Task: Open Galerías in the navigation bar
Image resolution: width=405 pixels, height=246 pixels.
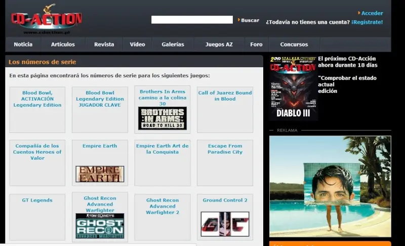Action: click(173, 44)
